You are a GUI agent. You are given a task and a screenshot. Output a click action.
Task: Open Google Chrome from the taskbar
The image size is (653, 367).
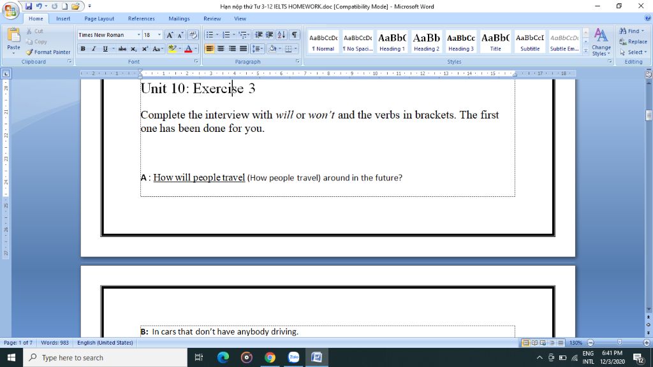(270, 357)
